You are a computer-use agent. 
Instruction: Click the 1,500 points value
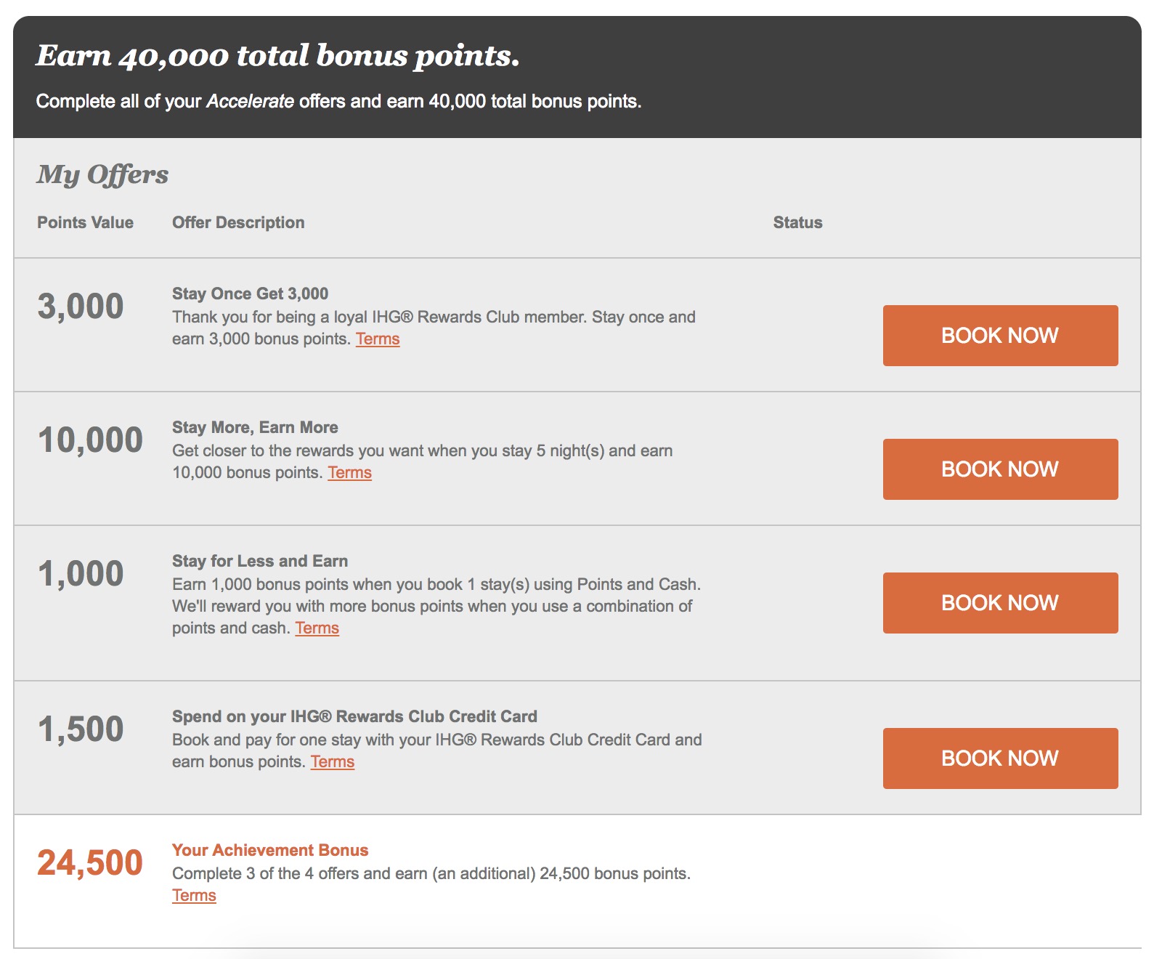(81, 729)
